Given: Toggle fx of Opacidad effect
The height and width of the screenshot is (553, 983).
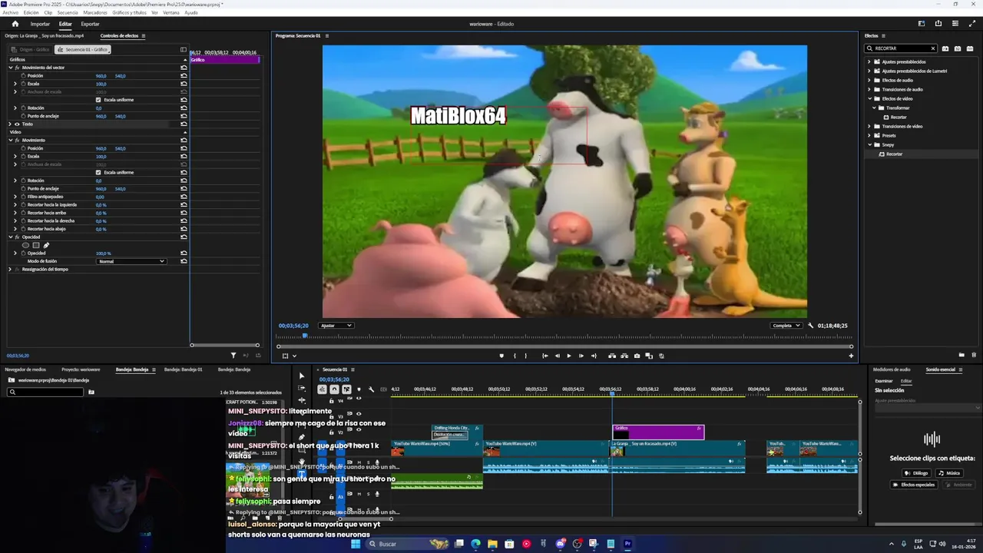Looking at the screenshot, I should 17,237.
